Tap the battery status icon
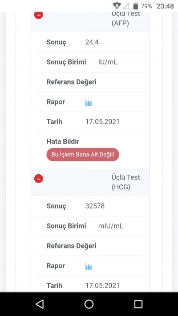The height and width of the screenshot is (316, 178). [x=136, y=6]
